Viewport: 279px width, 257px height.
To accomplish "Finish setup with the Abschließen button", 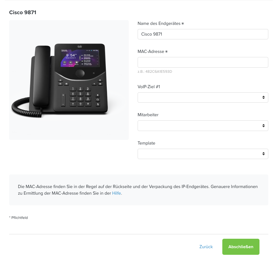I will coord(241,247).
